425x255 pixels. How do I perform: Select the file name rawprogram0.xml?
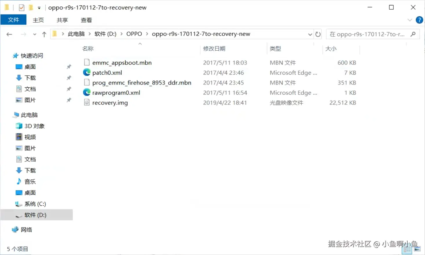[x=116, y=93]
